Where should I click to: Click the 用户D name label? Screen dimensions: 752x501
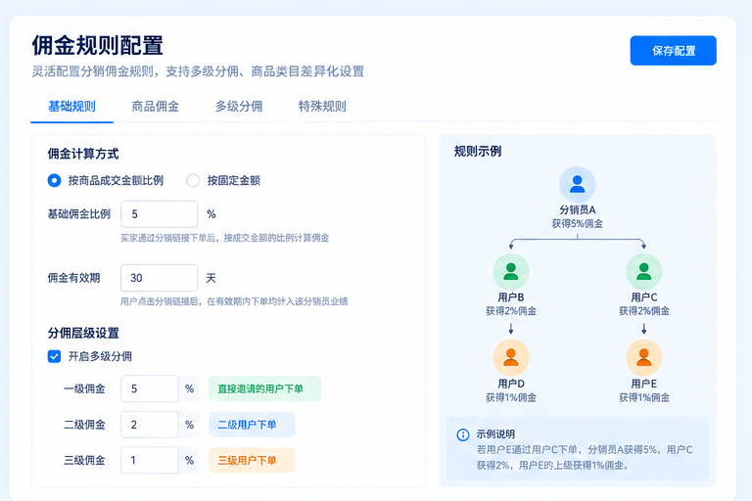click(x=511, y=384)
